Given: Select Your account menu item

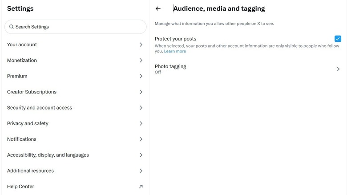Looking at the screenshot, I should click(22, 45).
